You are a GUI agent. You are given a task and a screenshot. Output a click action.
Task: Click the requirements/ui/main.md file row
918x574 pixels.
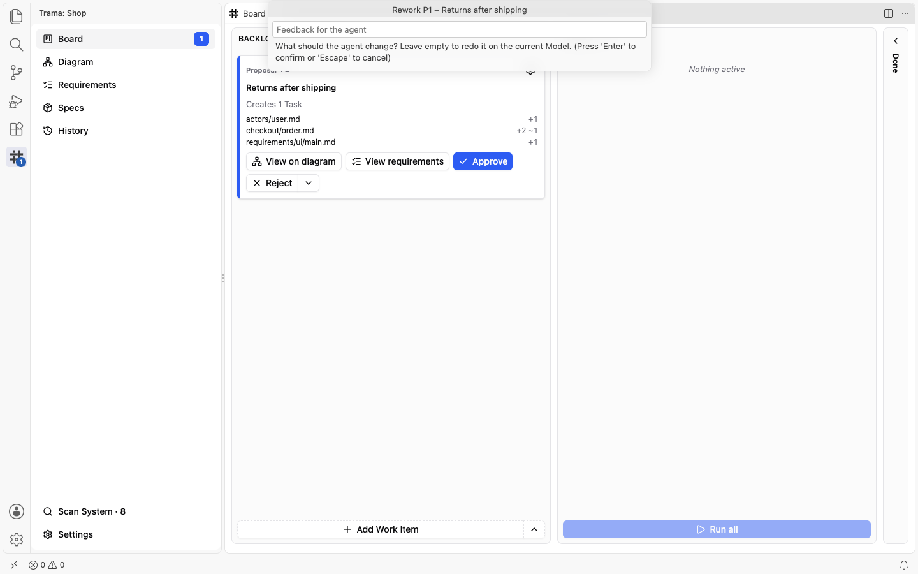click(x=391, y=142)
